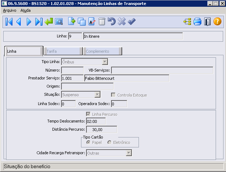Expand Cidade Recarga Fetranspor dropdown arrow

129,153
